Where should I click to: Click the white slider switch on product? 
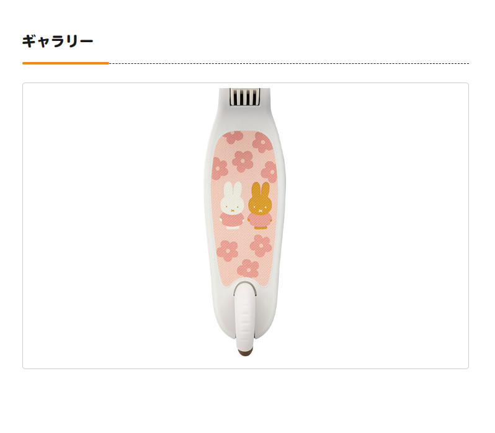pyautogui.click(x=245, y=315)
